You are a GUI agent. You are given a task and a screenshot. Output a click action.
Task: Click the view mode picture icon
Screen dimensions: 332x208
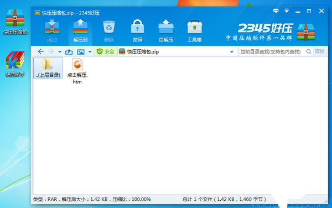coord(81,51)
